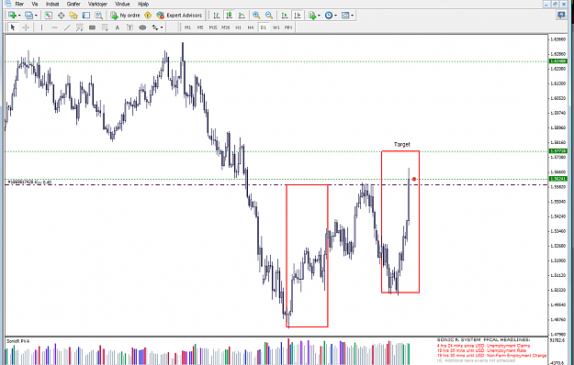This screenshot has height=365, width=574.
Task: Open the Indicators list dropdown
Action: click(314, 16)
